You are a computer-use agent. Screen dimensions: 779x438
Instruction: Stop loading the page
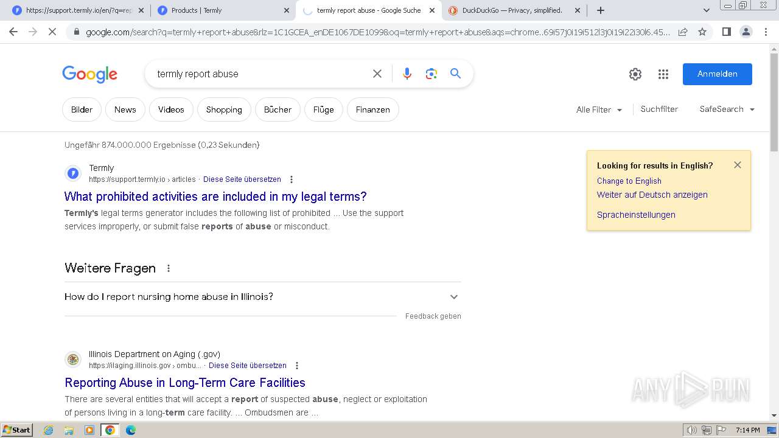click(x=52, y=32)
